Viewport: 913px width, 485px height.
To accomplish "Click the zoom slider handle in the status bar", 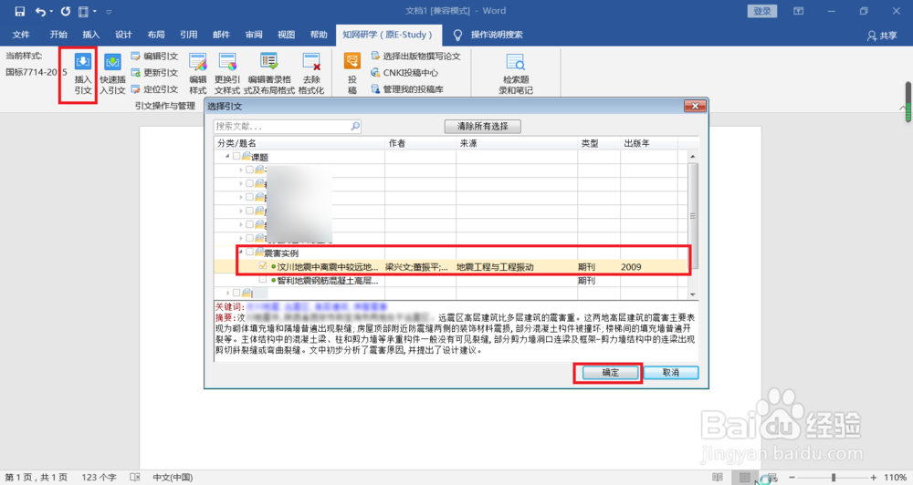I will point(834,478).
